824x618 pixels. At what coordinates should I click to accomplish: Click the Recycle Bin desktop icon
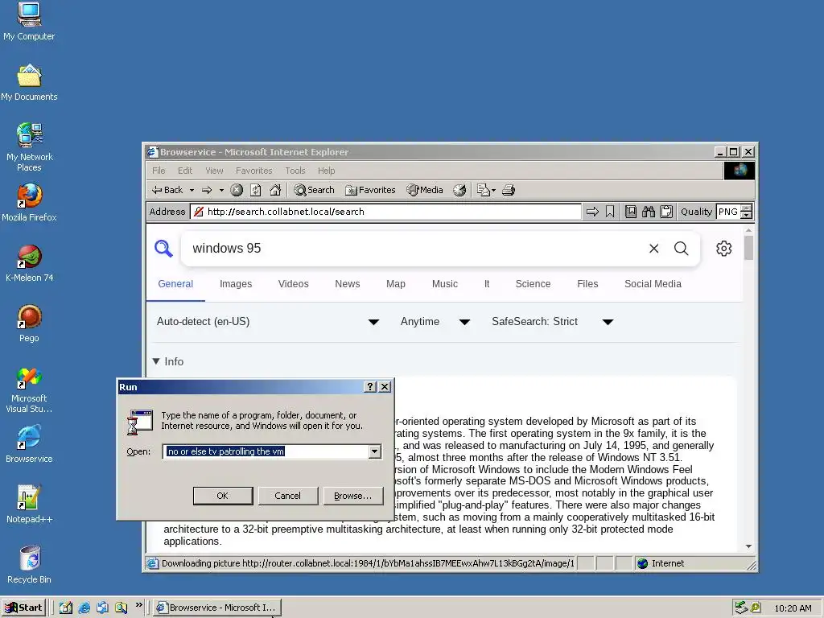tap(29, 566)
